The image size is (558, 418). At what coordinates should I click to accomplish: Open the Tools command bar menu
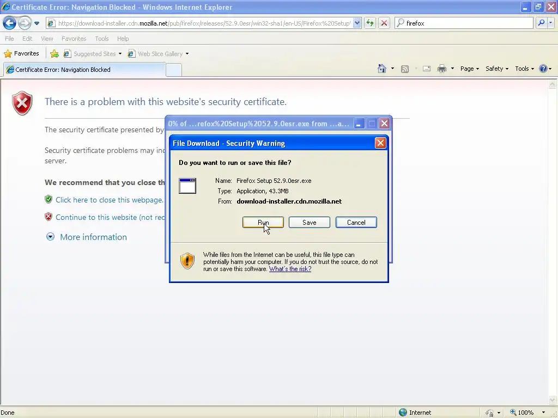tap(524, 69)
